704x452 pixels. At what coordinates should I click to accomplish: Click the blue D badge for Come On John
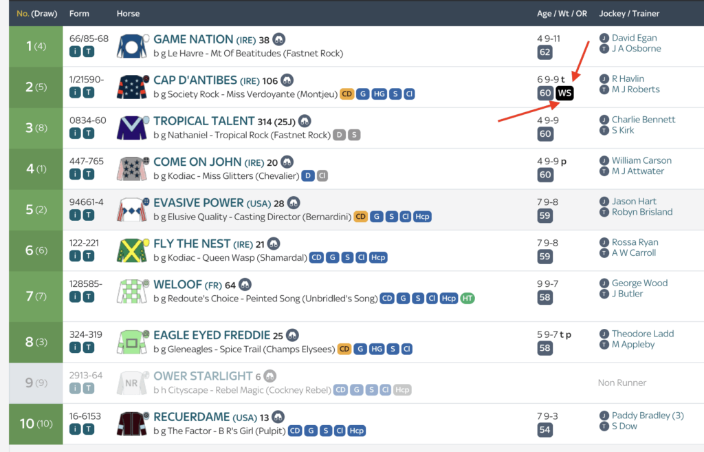[x=307, y=175]
